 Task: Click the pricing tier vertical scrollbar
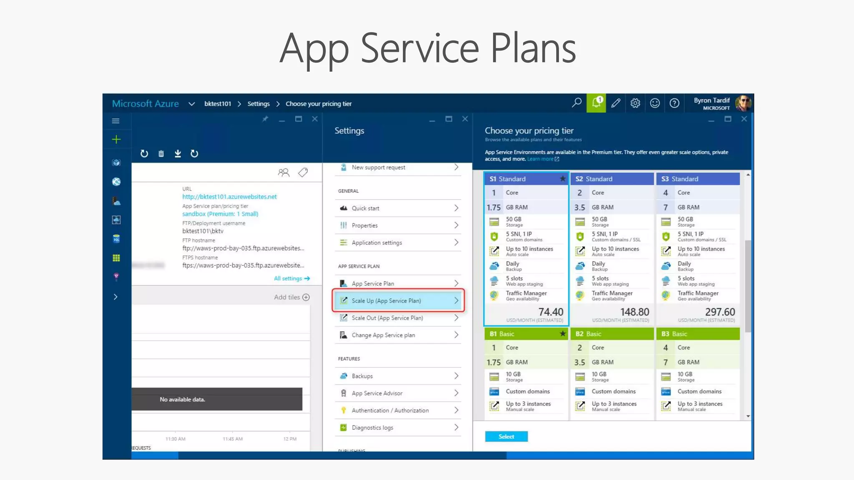pos(748,286)
